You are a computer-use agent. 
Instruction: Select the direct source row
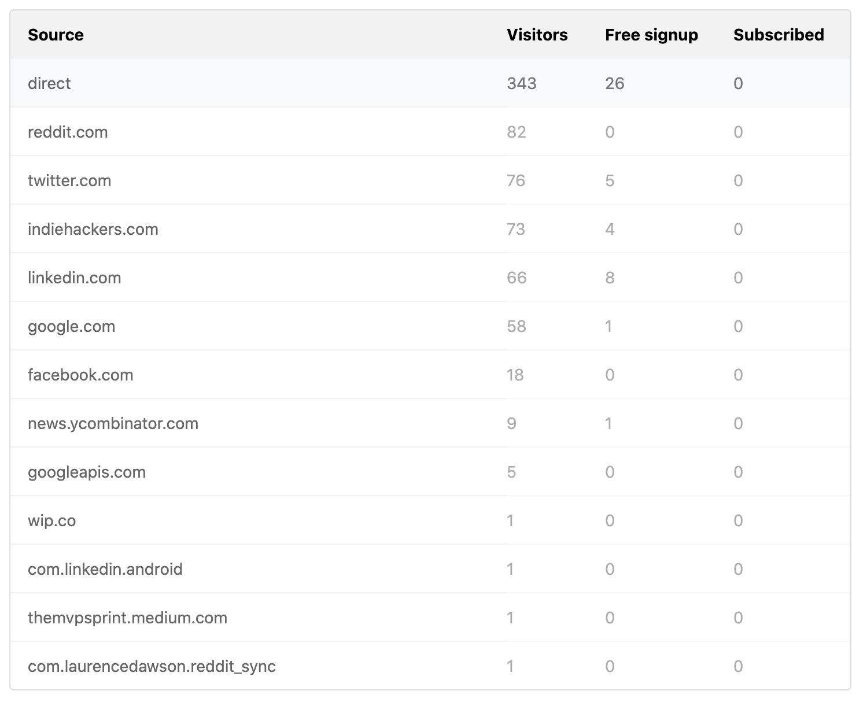click(x=430, y=83)
